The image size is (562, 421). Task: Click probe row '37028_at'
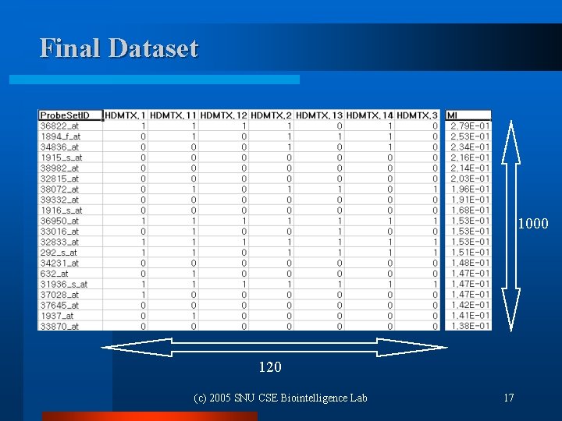click(239, 295)
